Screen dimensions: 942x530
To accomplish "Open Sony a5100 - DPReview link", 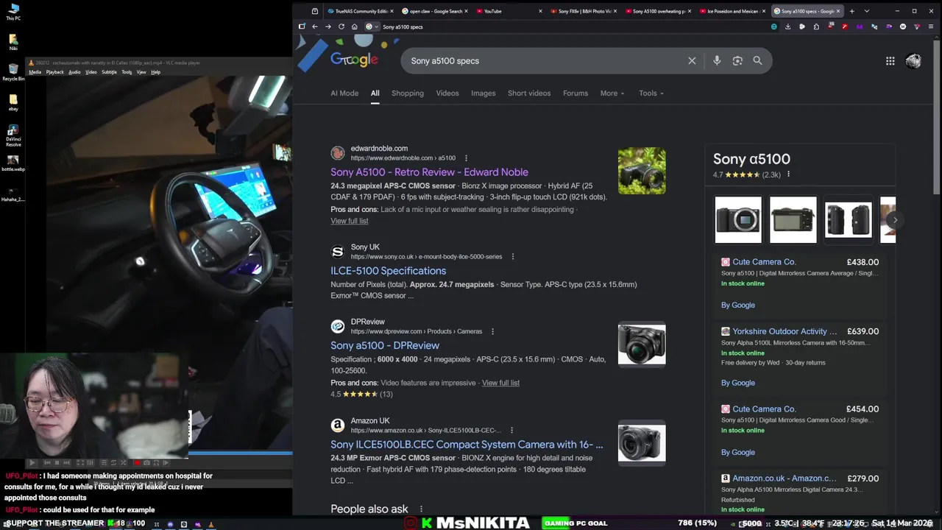I will (385, 346).
